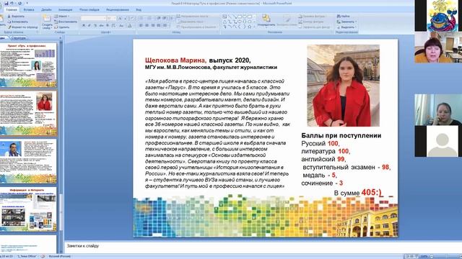This screenshot has height=259, width=462.
Task: Click the Копировать (Copy) command
Action: [x=18, y=22]
